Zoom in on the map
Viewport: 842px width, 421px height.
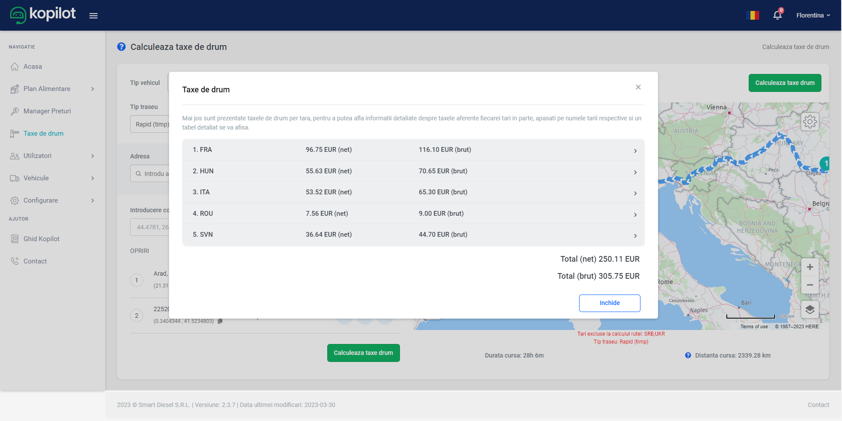(810, 267)
